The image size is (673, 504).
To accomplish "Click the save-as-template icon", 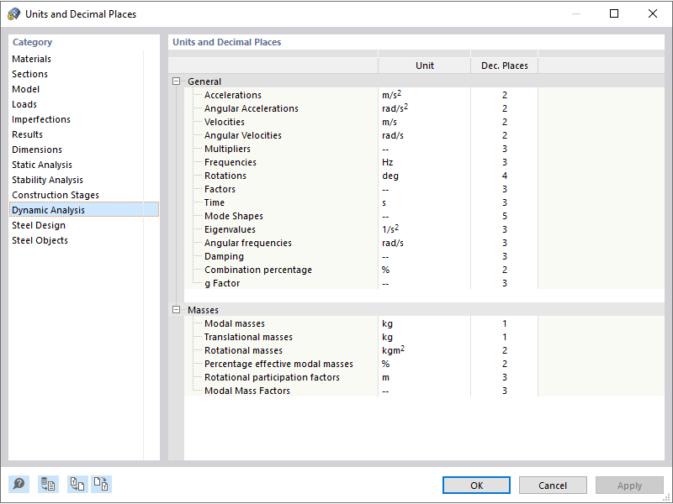I will pos(101,484).
